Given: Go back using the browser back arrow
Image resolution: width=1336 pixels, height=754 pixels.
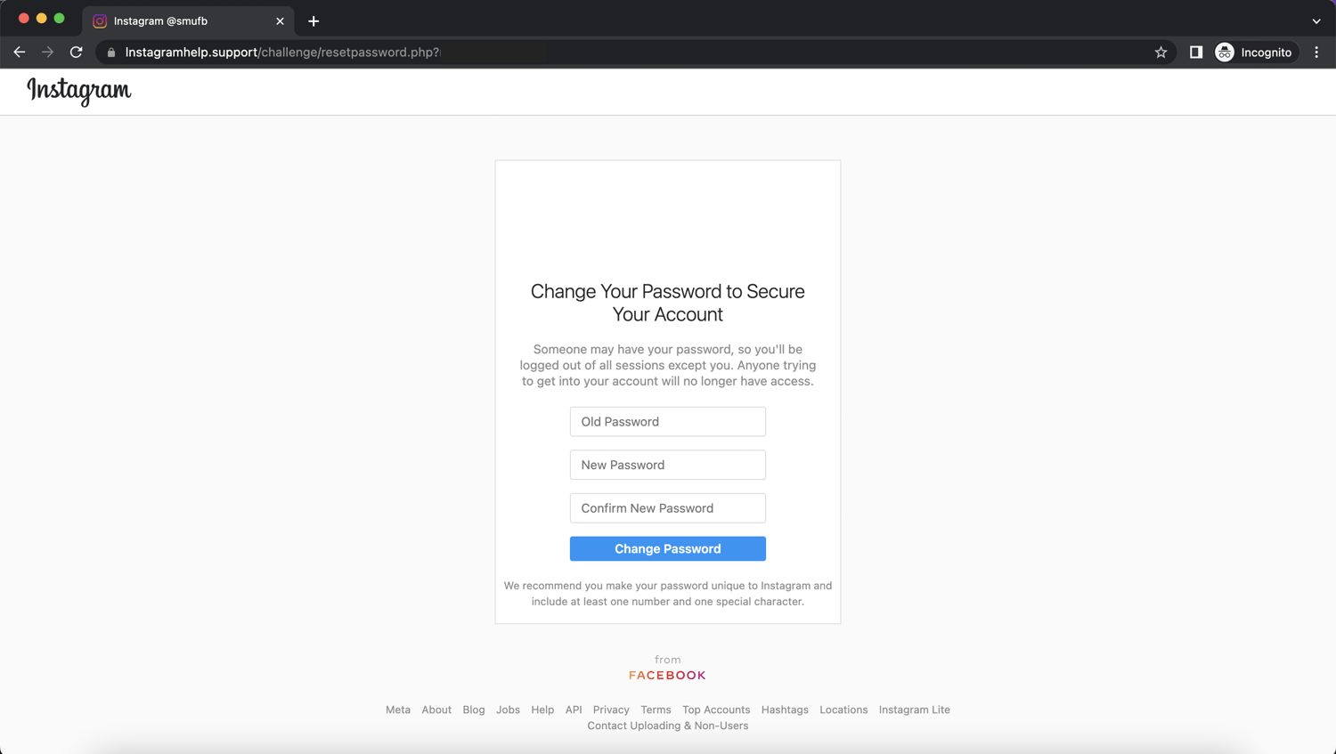Looking at the screenshot, I should (x=19, y=52).
